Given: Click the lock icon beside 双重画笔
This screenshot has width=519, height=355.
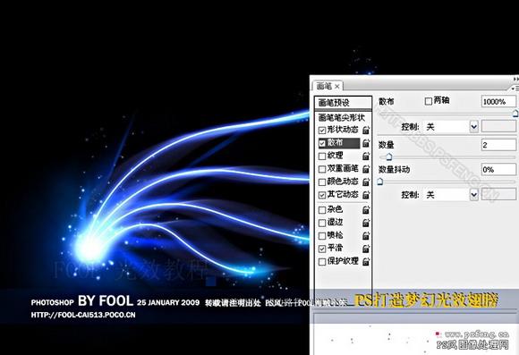Looking at the screenshot, I should (365, 169).
